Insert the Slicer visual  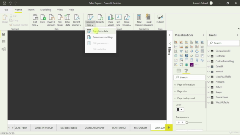point(181,60)
